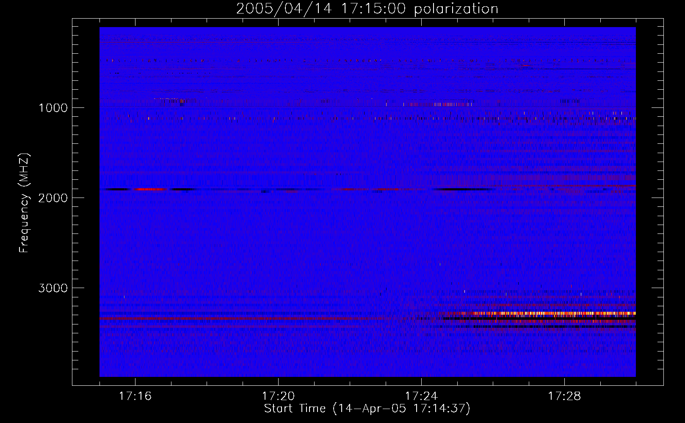
Task: Click the 17:20 time tick label
Action: coord(278,396)
